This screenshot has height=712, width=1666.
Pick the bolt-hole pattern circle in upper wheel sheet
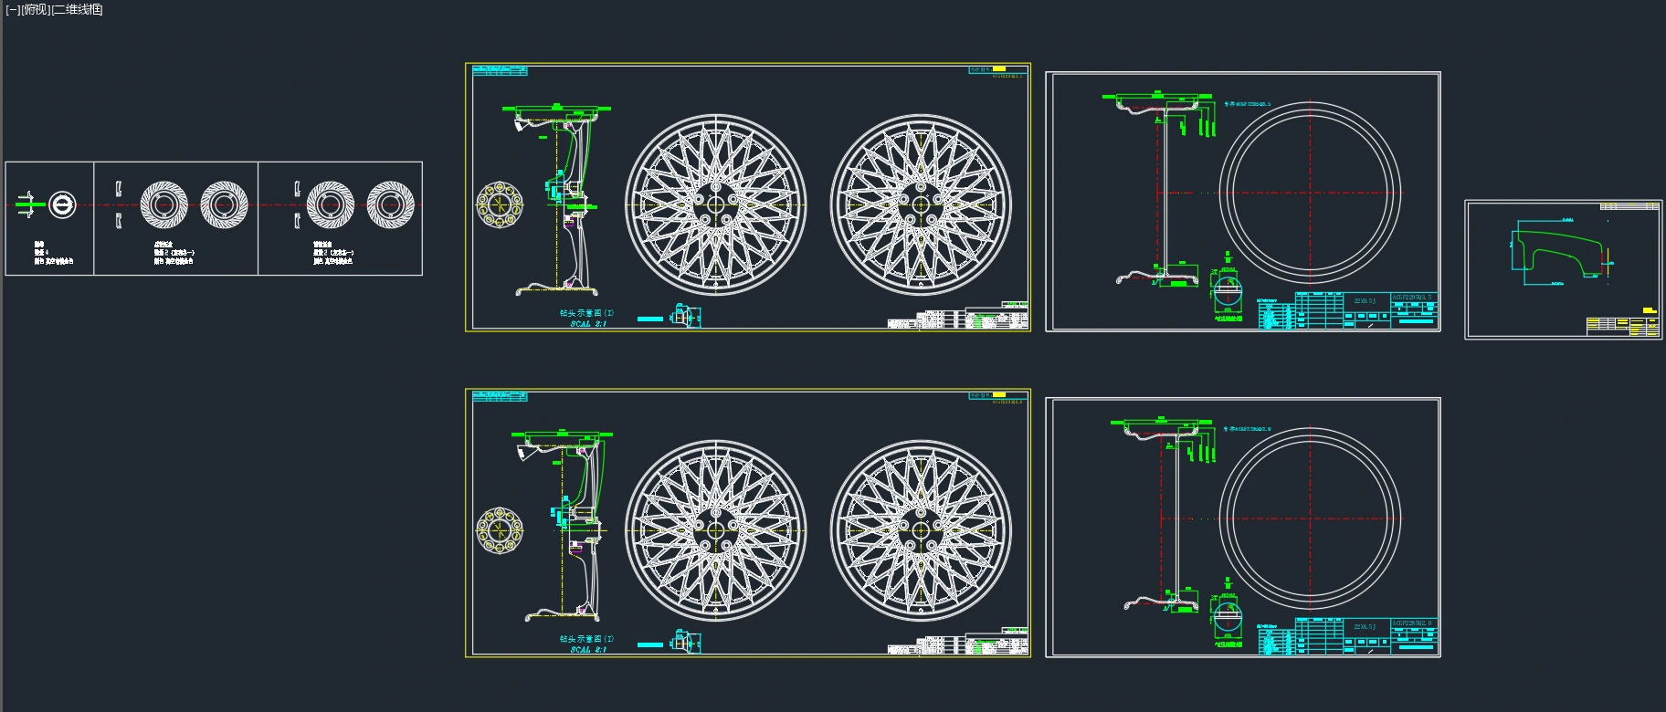point(500,204)
